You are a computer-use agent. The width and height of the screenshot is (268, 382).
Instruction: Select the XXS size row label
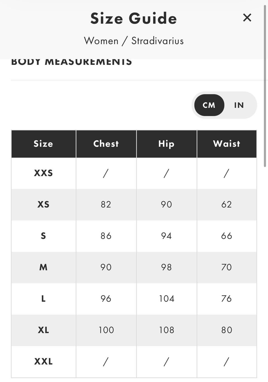(x=43, y=173)
